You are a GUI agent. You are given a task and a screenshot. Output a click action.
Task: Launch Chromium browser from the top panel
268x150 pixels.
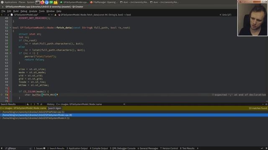click(x=46, y=2)
